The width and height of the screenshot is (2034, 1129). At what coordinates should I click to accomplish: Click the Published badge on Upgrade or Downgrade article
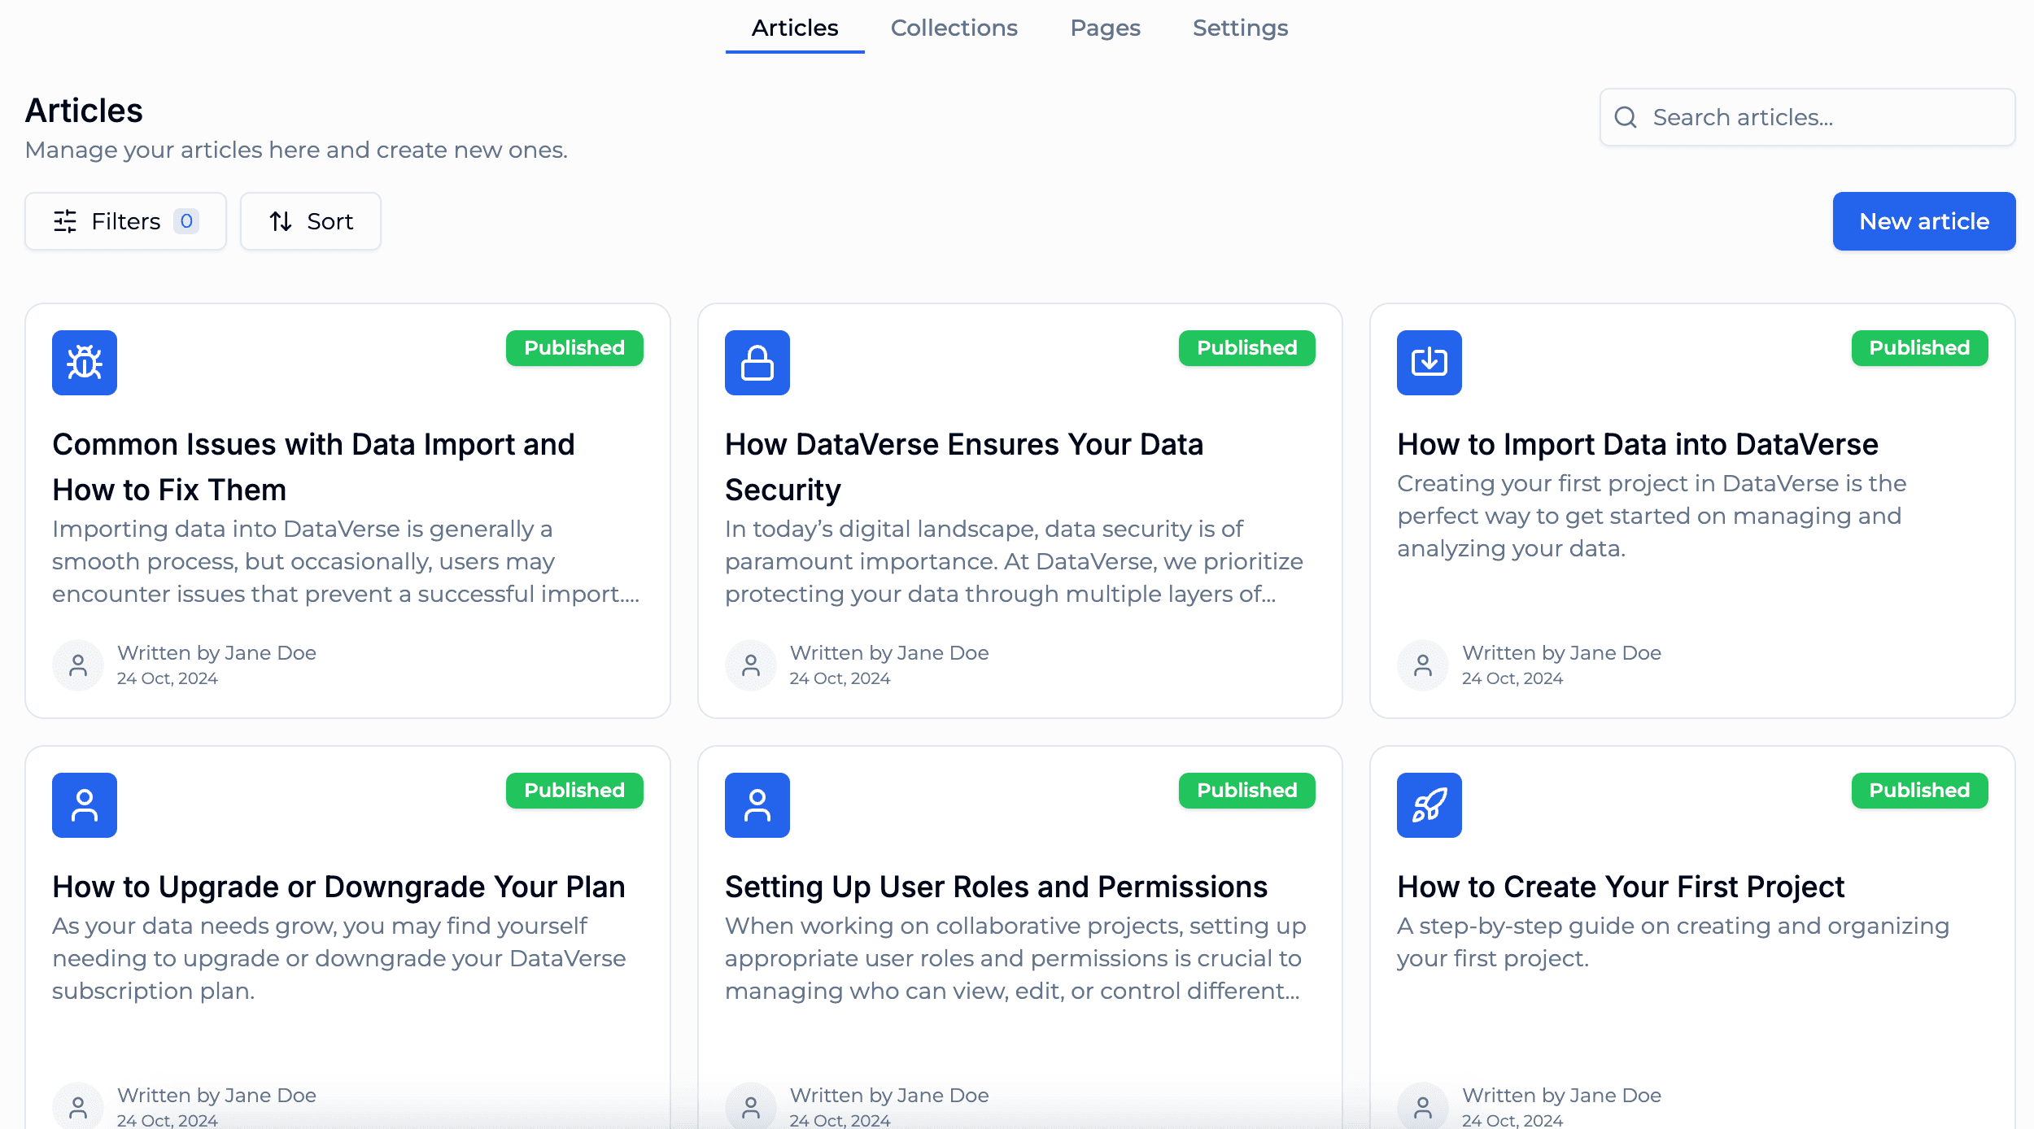(x=574, y=790)
